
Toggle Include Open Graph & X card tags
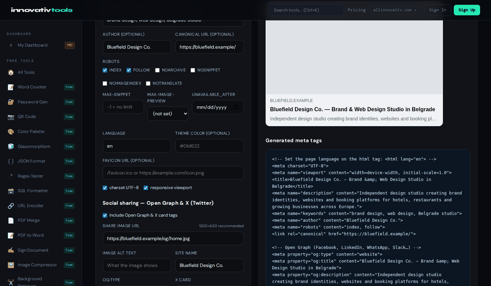(x=105, y=215)
